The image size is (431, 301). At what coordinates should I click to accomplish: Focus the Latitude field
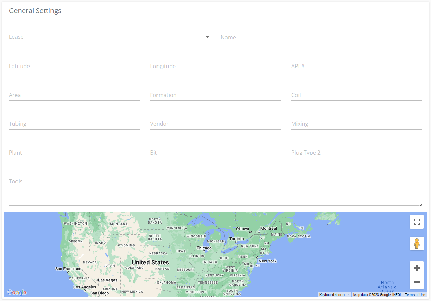74,66
